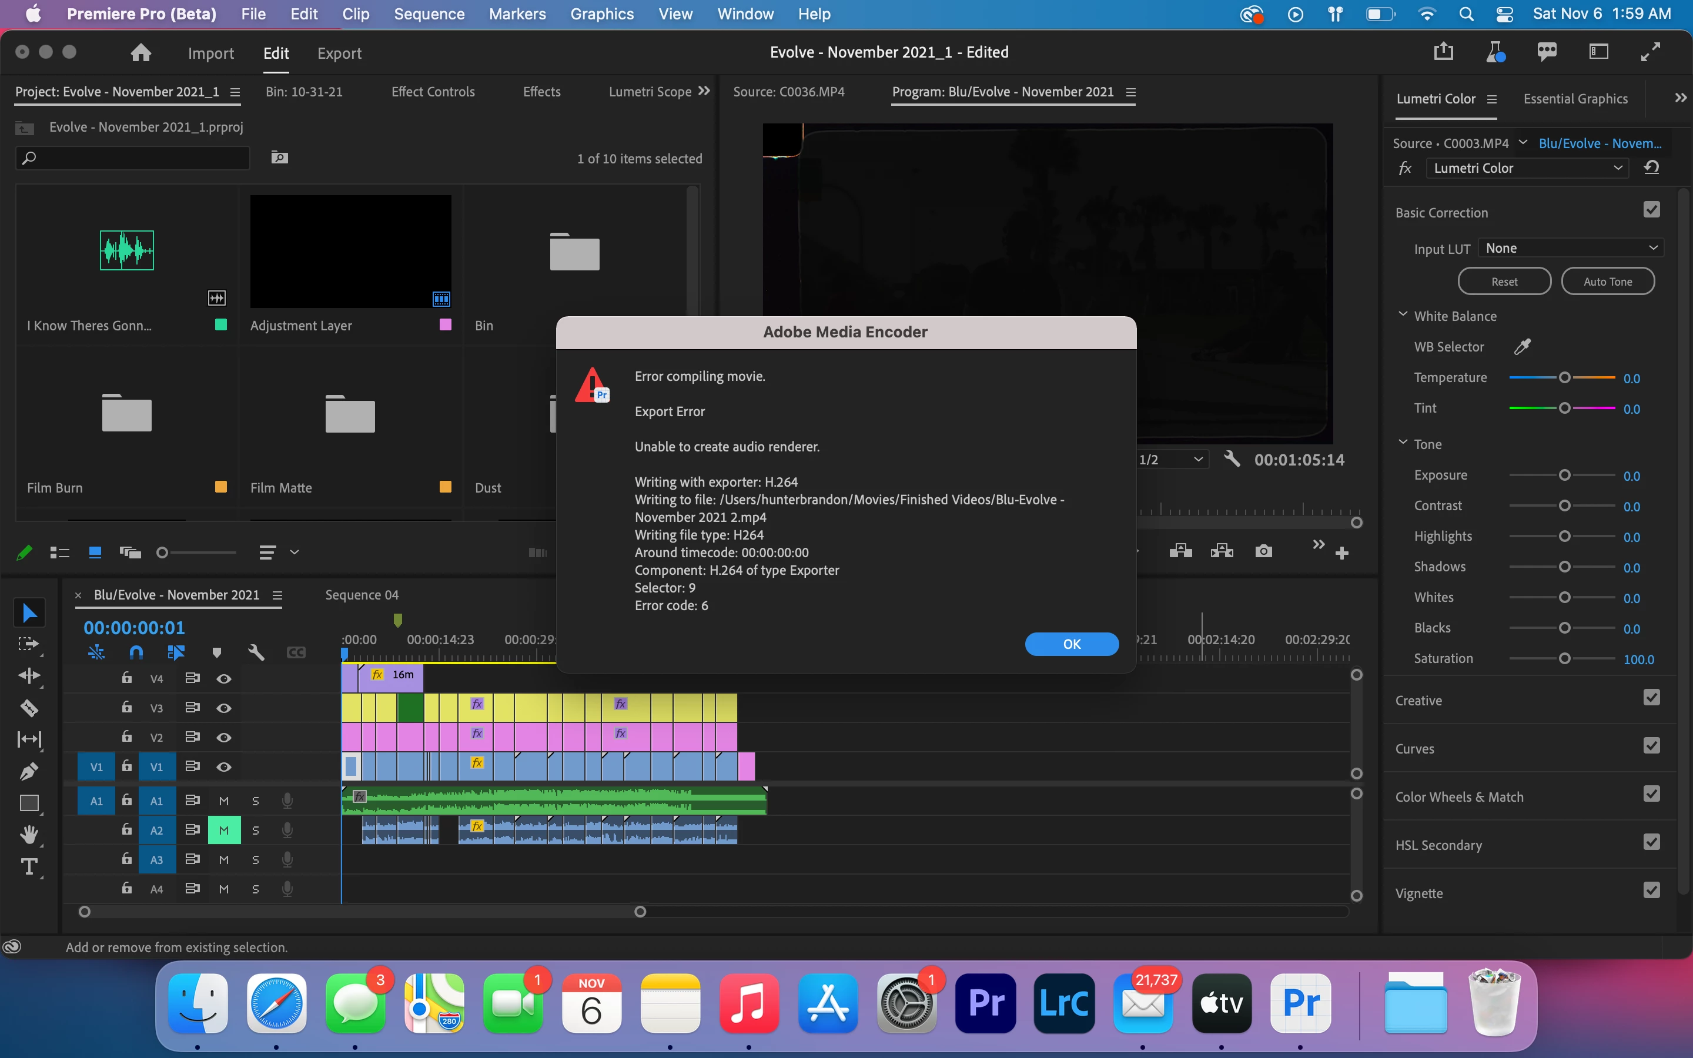Open the playback resolution 1/2 dropdown
This screenshot has height=1058, width=1693.
(1172, 460)
